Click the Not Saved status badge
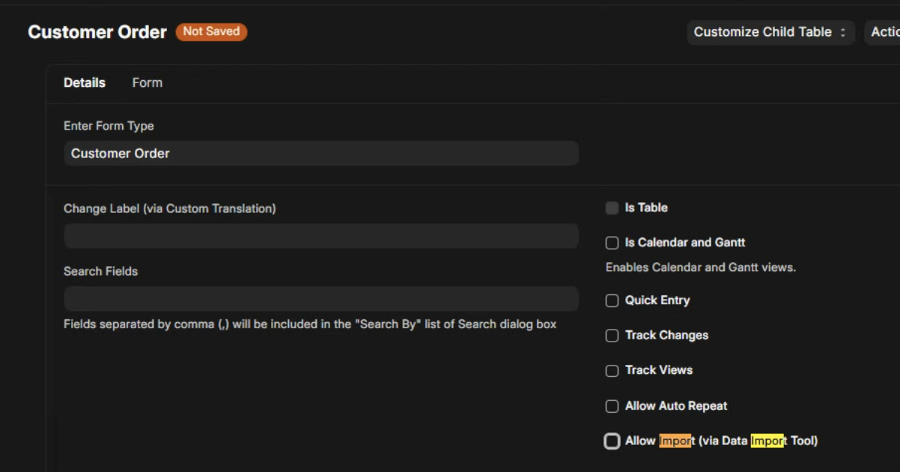Image resolution: width=900 pixels, height=472 pixels. [211, 31]
